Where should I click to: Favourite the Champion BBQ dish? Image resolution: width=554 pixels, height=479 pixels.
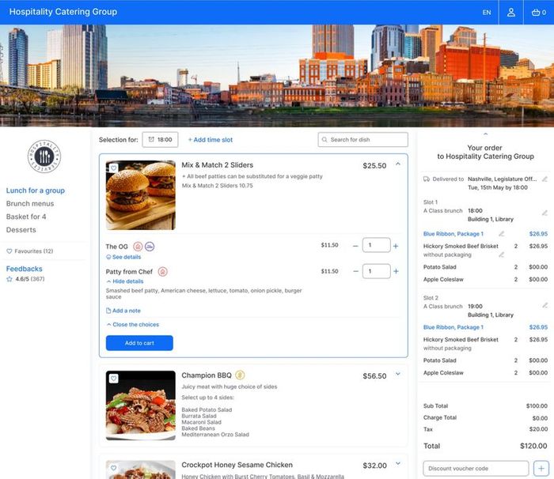tap(113, 379)
